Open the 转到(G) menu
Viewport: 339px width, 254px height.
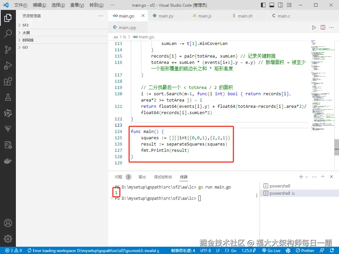coord(96,5)
